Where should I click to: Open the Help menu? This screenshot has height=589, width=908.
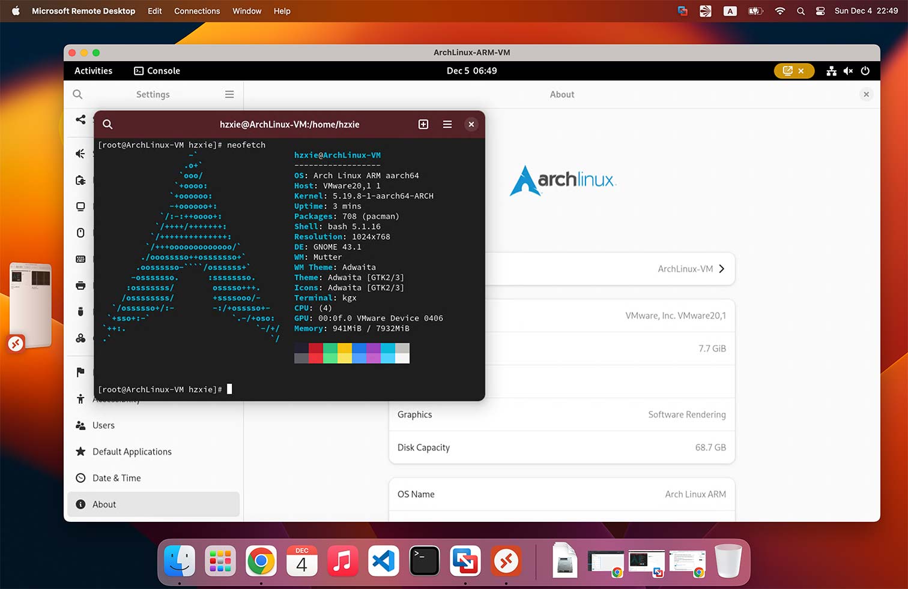(x=282, y=11)
